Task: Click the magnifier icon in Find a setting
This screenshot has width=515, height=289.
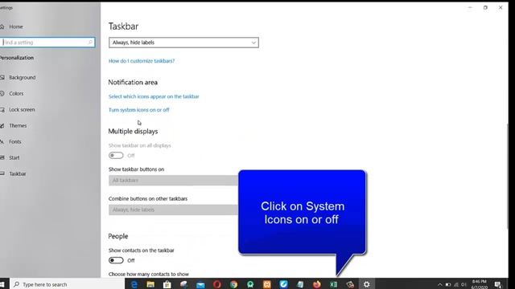Action: (x=90, y=43)
